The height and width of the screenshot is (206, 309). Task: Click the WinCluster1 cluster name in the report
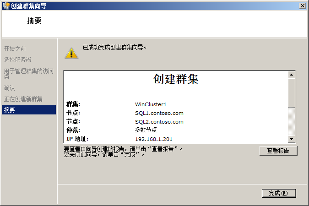pos(151,104)
